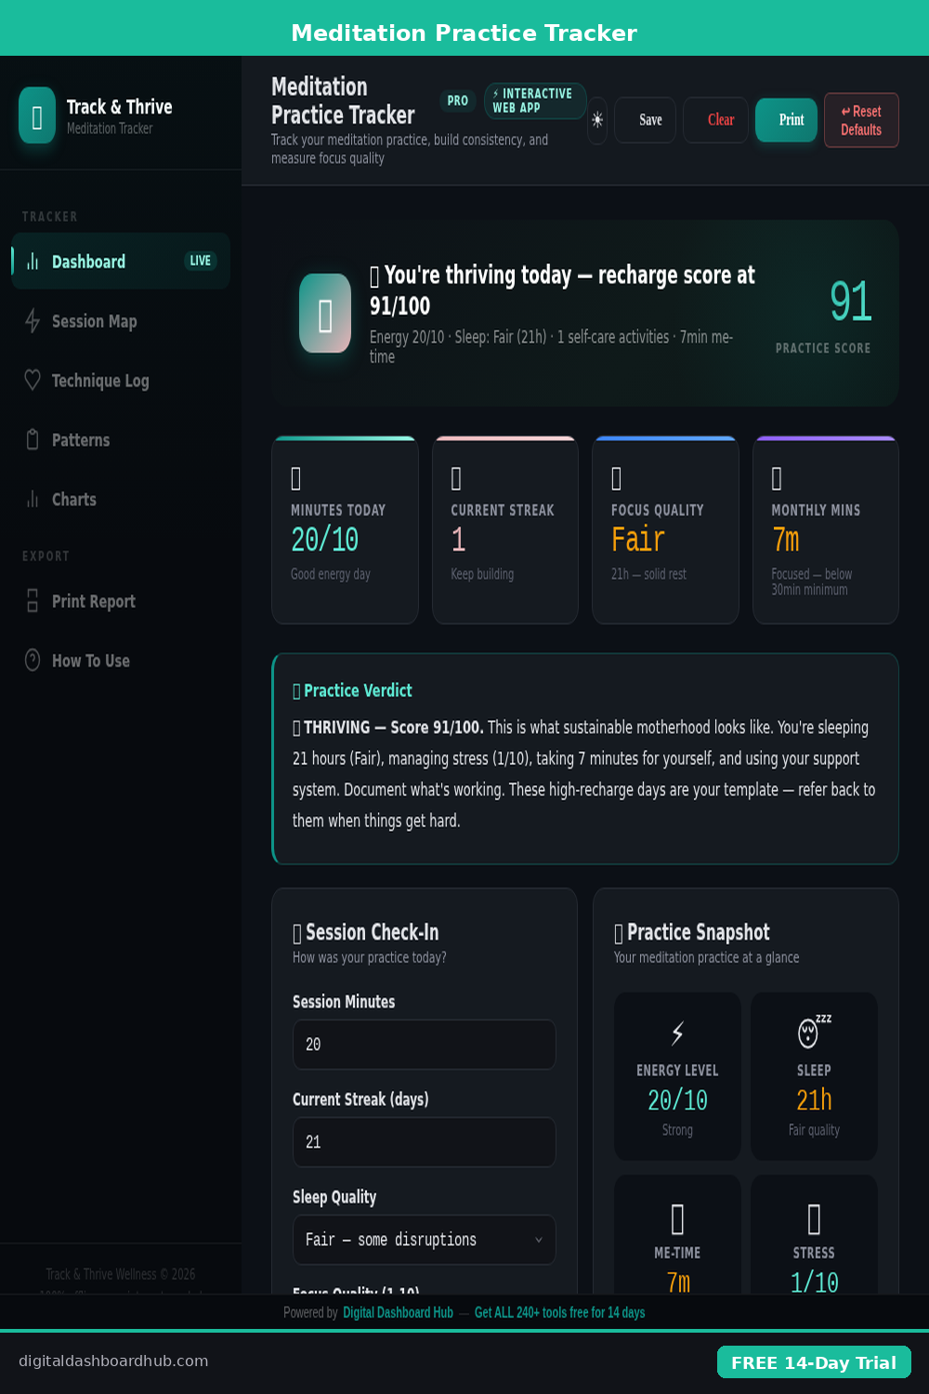Open the Digital Dashboard Hub link
The height and width of the screenshot is (1394, 929).
[x=398, y=1312]
